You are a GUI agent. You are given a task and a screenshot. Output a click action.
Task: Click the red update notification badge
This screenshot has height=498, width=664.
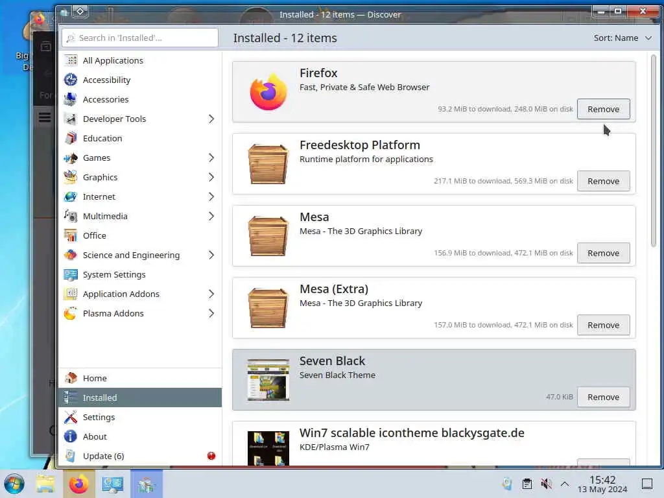coord(211,456)
